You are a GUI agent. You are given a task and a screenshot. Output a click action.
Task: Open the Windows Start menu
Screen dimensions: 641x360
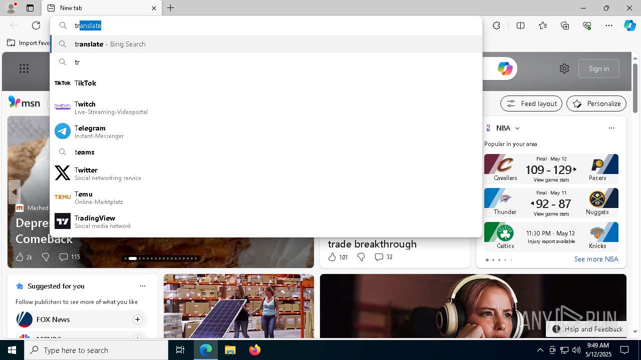(x=12, y=350)
